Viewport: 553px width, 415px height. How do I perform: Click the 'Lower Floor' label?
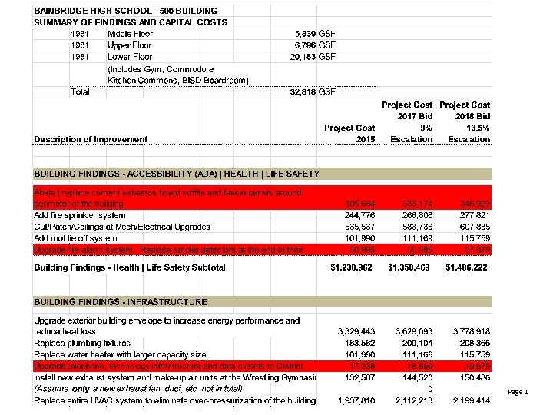(x=130, y=57)
